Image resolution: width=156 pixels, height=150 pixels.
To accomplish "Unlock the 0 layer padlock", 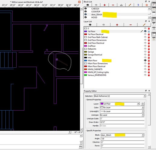I will (x=149, y=28).
